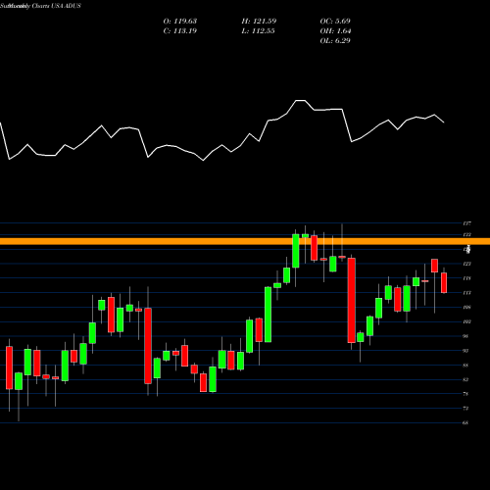The height and width of the screenshot is (490, 490).
Task: Select the OH: 1.64 reading
Action: pos(335,31)
